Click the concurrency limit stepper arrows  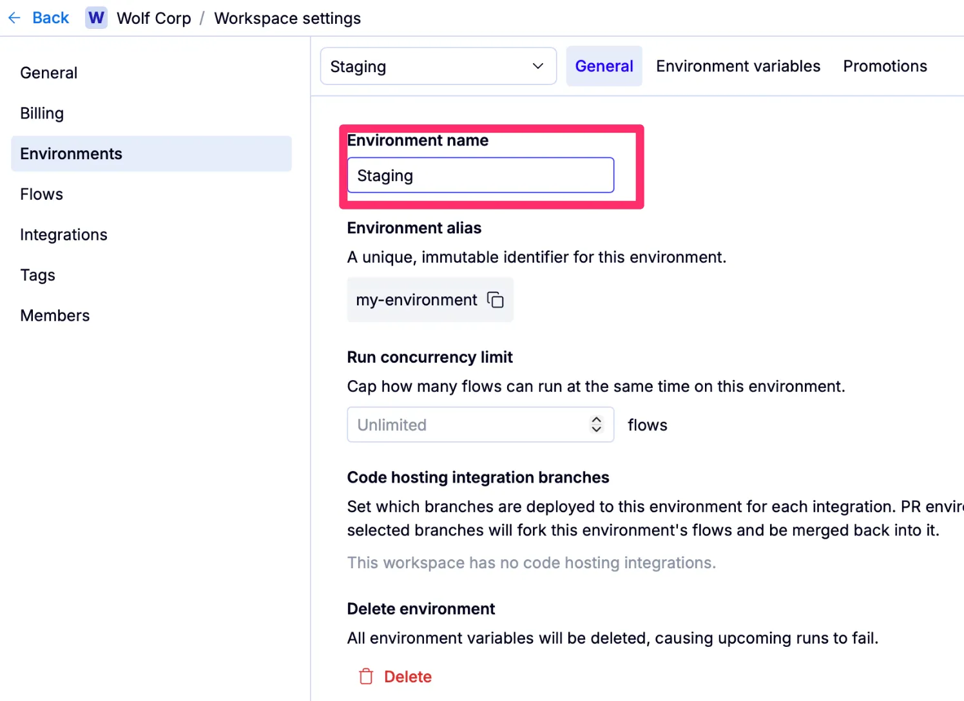[x=596, y=425]
